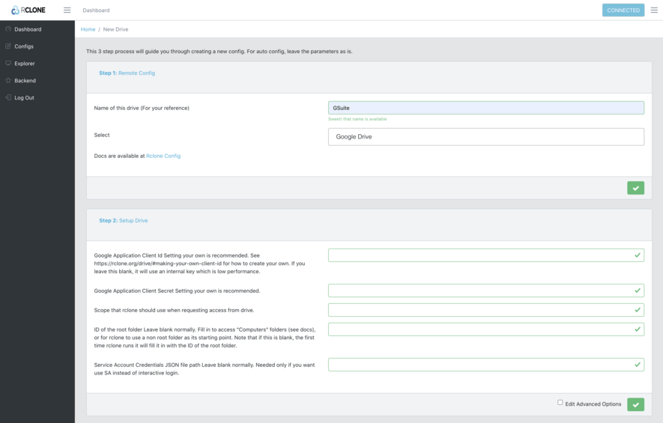The height and width of the screenshot is (423, 663).
Task: Open the right-side hamburger menu icon
Action: (x=654, y=10)
